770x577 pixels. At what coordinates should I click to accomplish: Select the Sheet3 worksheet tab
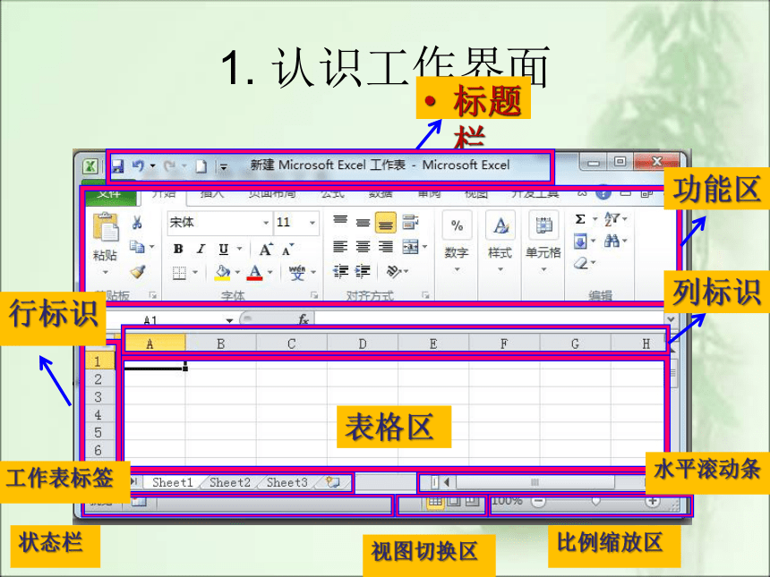pyautogui.click(x=287, y=482)
